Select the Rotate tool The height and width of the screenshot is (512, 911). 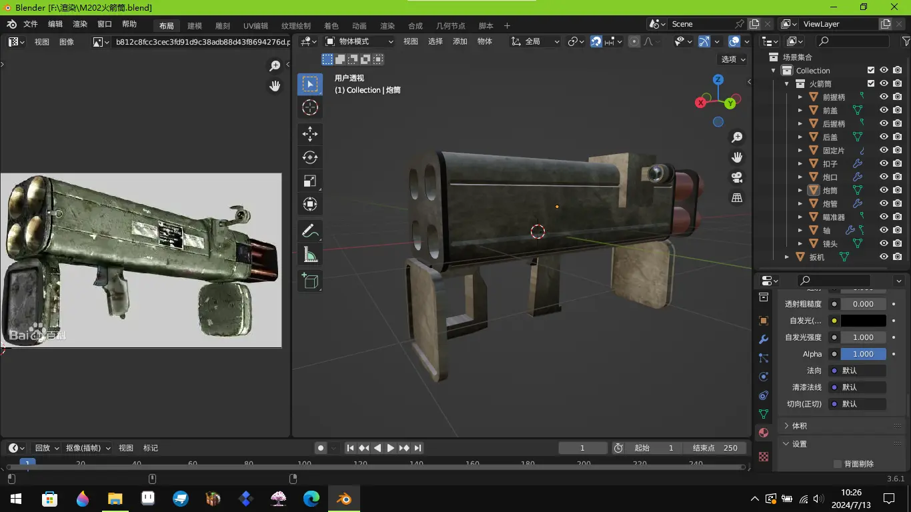click(x=310, y=157)
